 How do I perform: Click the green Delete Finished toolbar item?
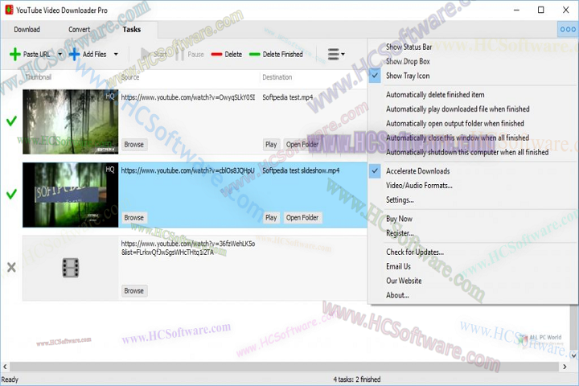pos(276,55)
